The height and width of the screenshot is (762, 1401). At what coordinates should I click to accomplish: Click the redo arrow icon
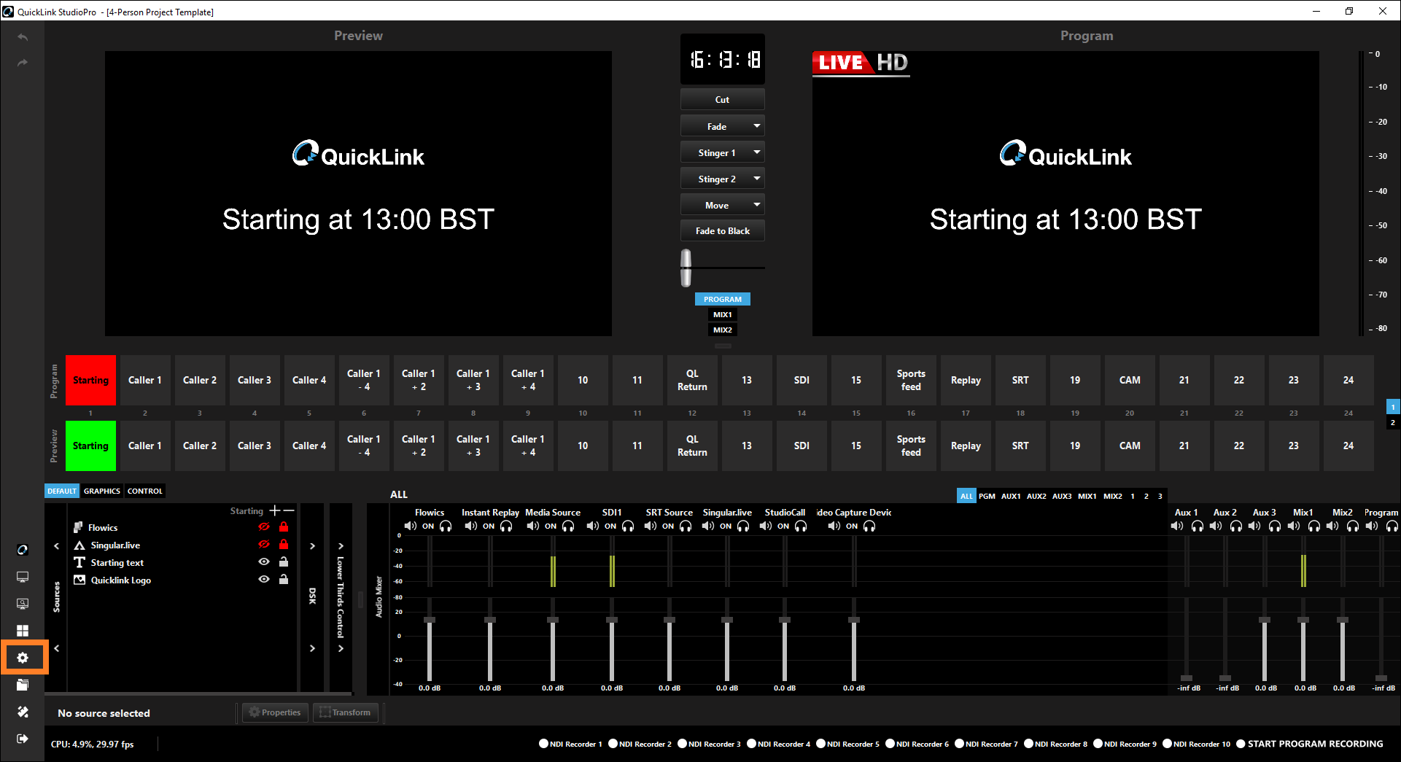click(x=23, y=63)
